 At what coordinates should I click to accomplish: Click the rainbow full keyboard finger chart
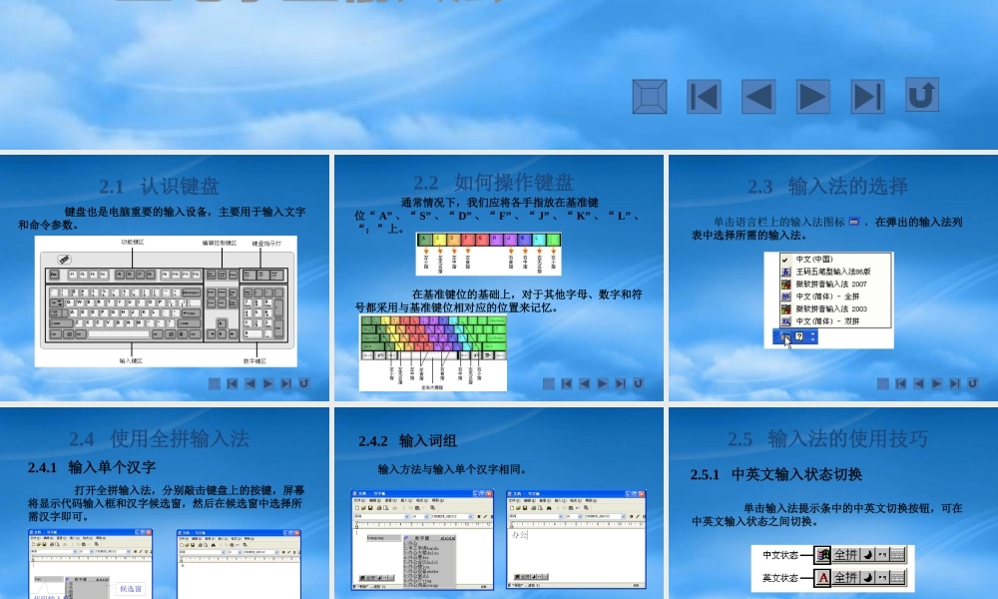(x=433, y=352)
